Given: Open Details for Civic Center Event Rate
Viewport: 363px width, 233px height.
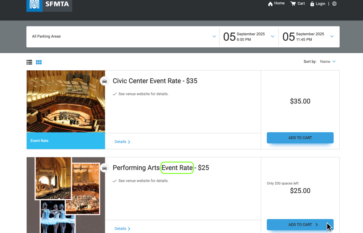Looking at the screenshot, I should click(x=122, y=142).
